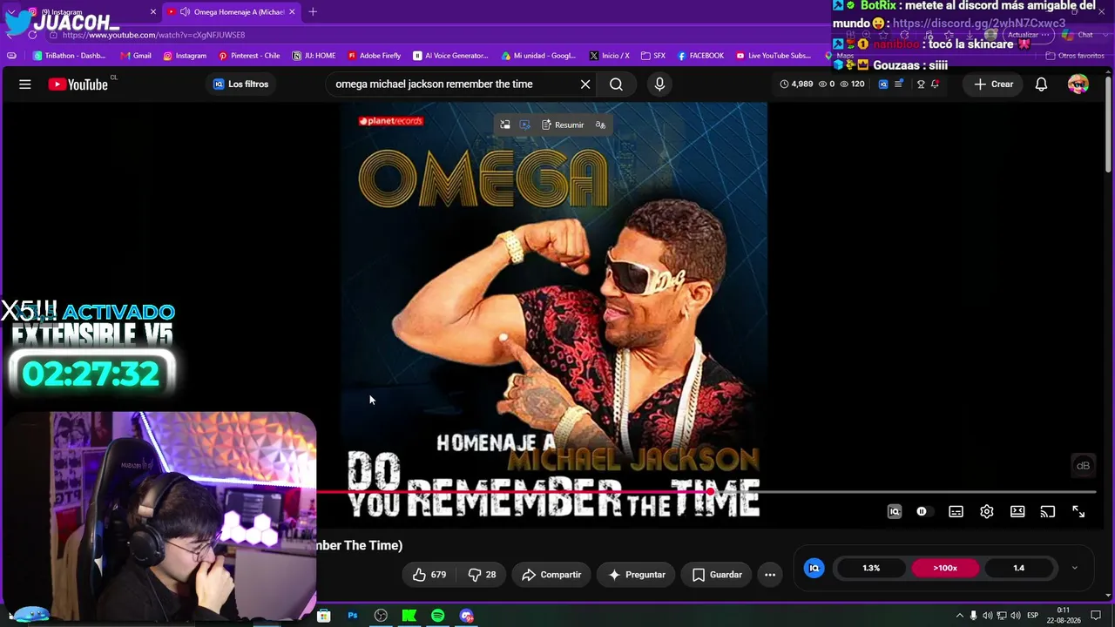
Task: Open YouTube notifications bell
Action: (1041, 84)
